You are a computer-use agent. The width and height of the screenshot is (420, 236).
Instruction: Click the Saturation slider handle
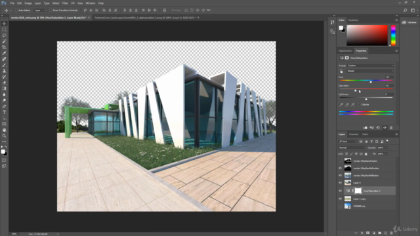point(356,90)
